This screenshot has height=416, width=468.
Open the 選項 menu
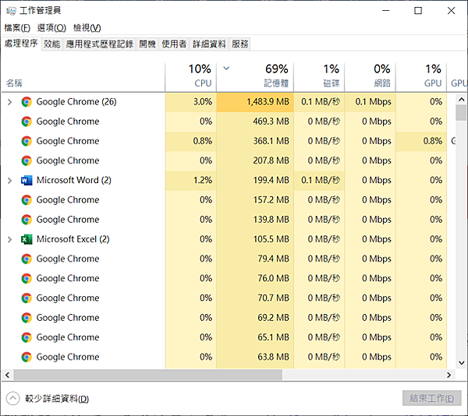coord(51,28)
